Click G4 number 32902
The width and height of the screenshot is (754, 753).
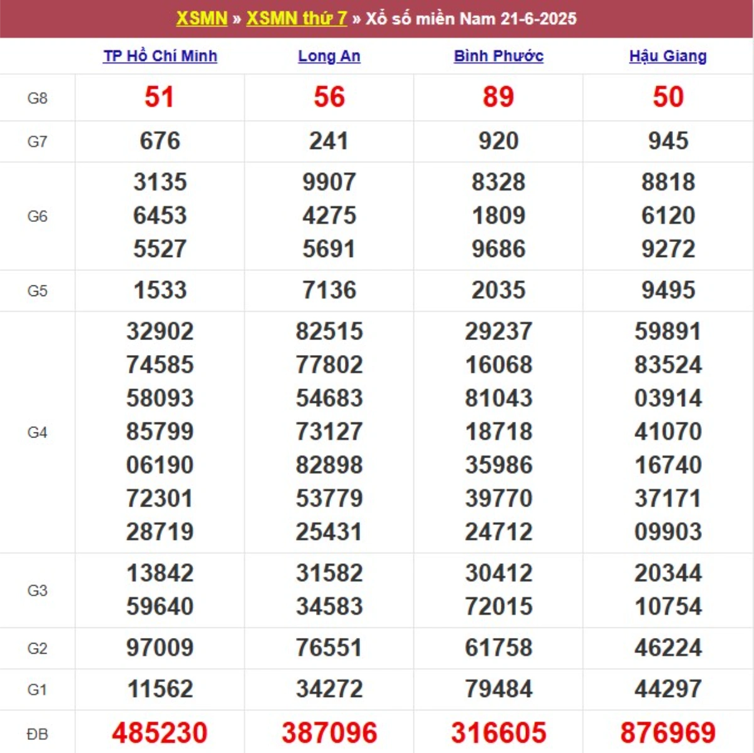pyautogui.click(x=160, y=331)
